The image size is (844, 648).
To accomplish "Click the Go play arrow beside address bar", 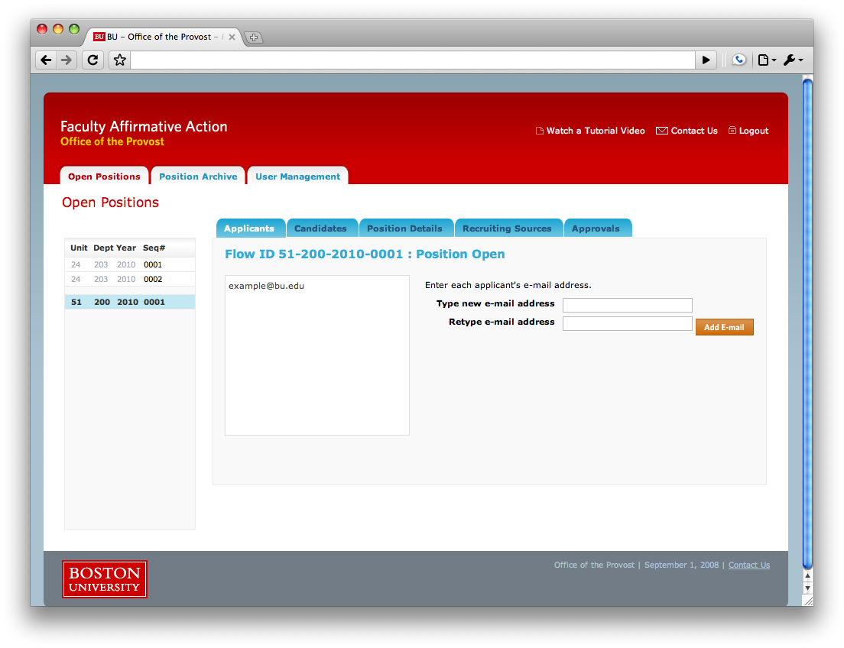I will 706,60.
